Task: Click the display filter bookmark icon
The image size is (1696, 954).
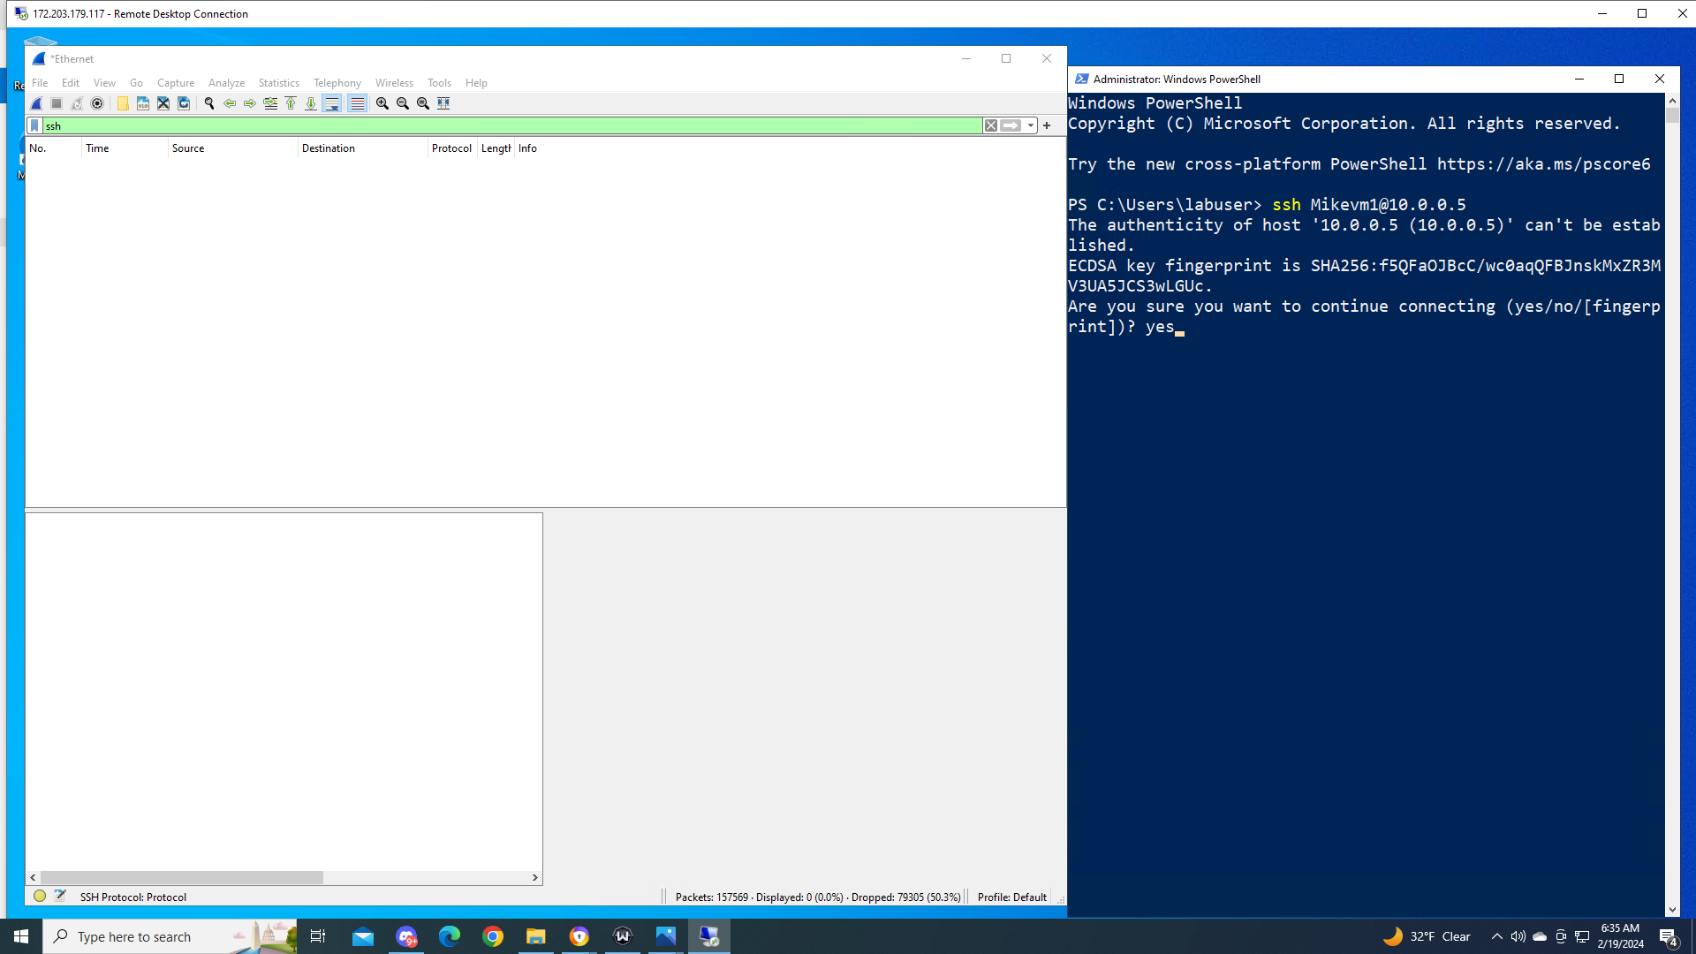Action: 34,125
